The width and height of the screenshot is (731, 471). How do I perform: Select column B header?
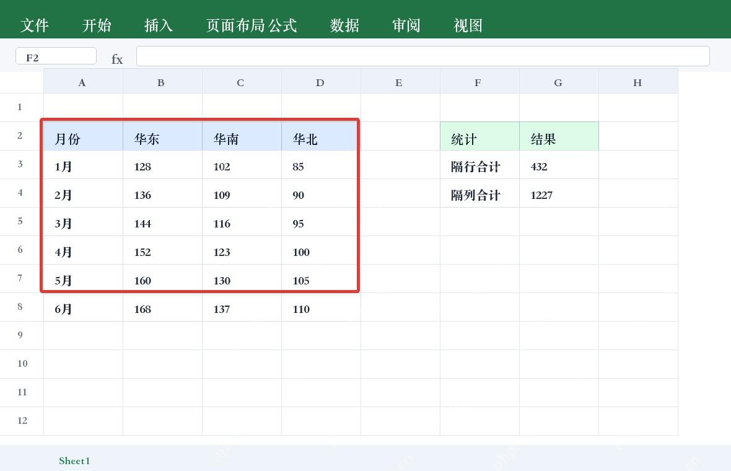162,82
